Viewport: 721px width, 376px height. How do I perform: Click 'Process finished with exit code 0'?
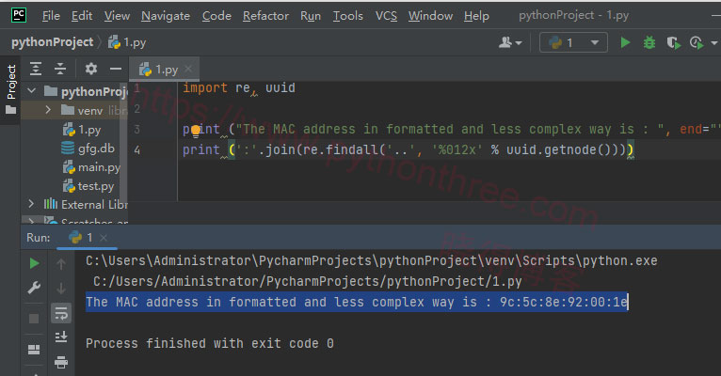(210, 343)
